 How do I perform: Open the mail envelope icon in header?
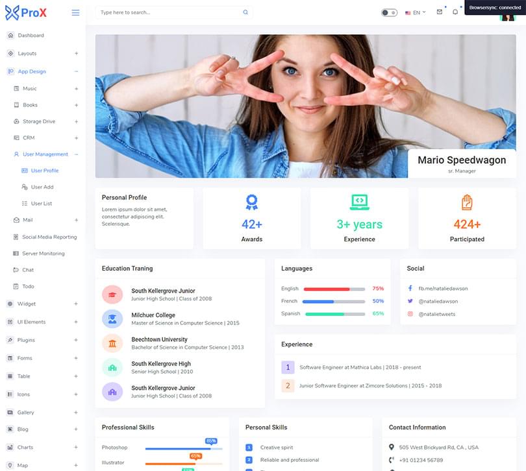440,12
